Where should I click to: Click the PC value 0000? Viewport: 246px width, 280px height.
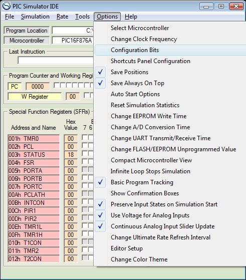point(38,87)
